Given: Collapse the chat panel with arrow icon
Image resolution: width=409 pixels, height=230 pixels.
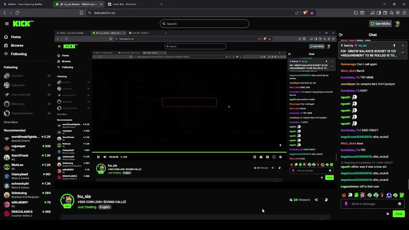Looking at the screenshot, I should click(x=341, y=35).
